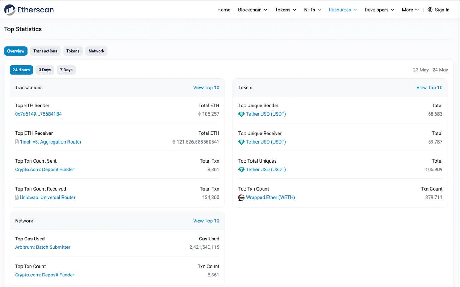Switch to the Network tab
The width and height of the screenshot is (460, 287).
tap(96, 51)
